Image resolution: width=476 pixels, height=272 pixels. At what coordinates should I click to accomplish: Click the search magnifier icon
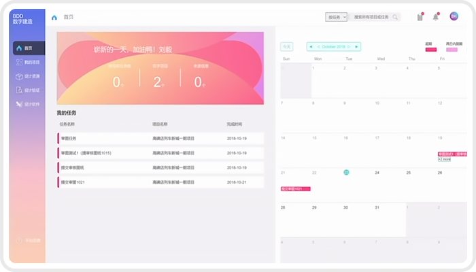pyautogui.click(x=396, y=17)
